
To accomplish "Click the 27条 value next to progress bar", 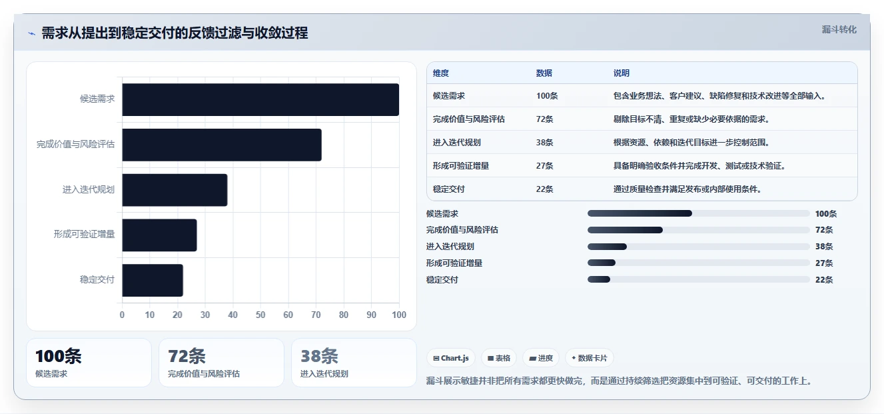I will [824, 263].
